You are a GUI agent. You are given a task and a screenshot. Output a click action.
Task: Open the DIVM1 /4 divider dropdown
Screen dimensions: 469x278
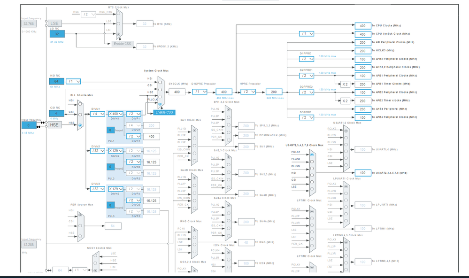(x=98, y=114)
